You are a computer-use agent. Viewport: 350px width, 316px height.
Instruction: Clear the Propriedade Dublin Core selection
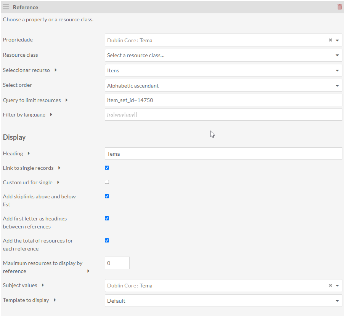(330, 40)
